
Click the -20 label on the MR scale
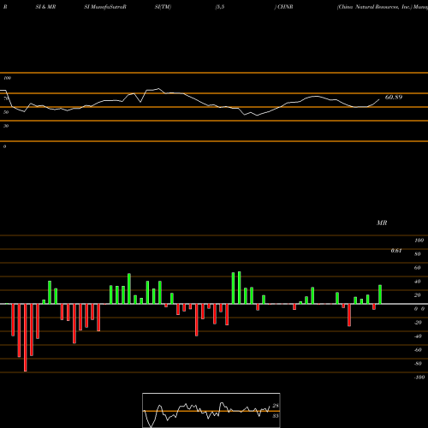[418, 323]
